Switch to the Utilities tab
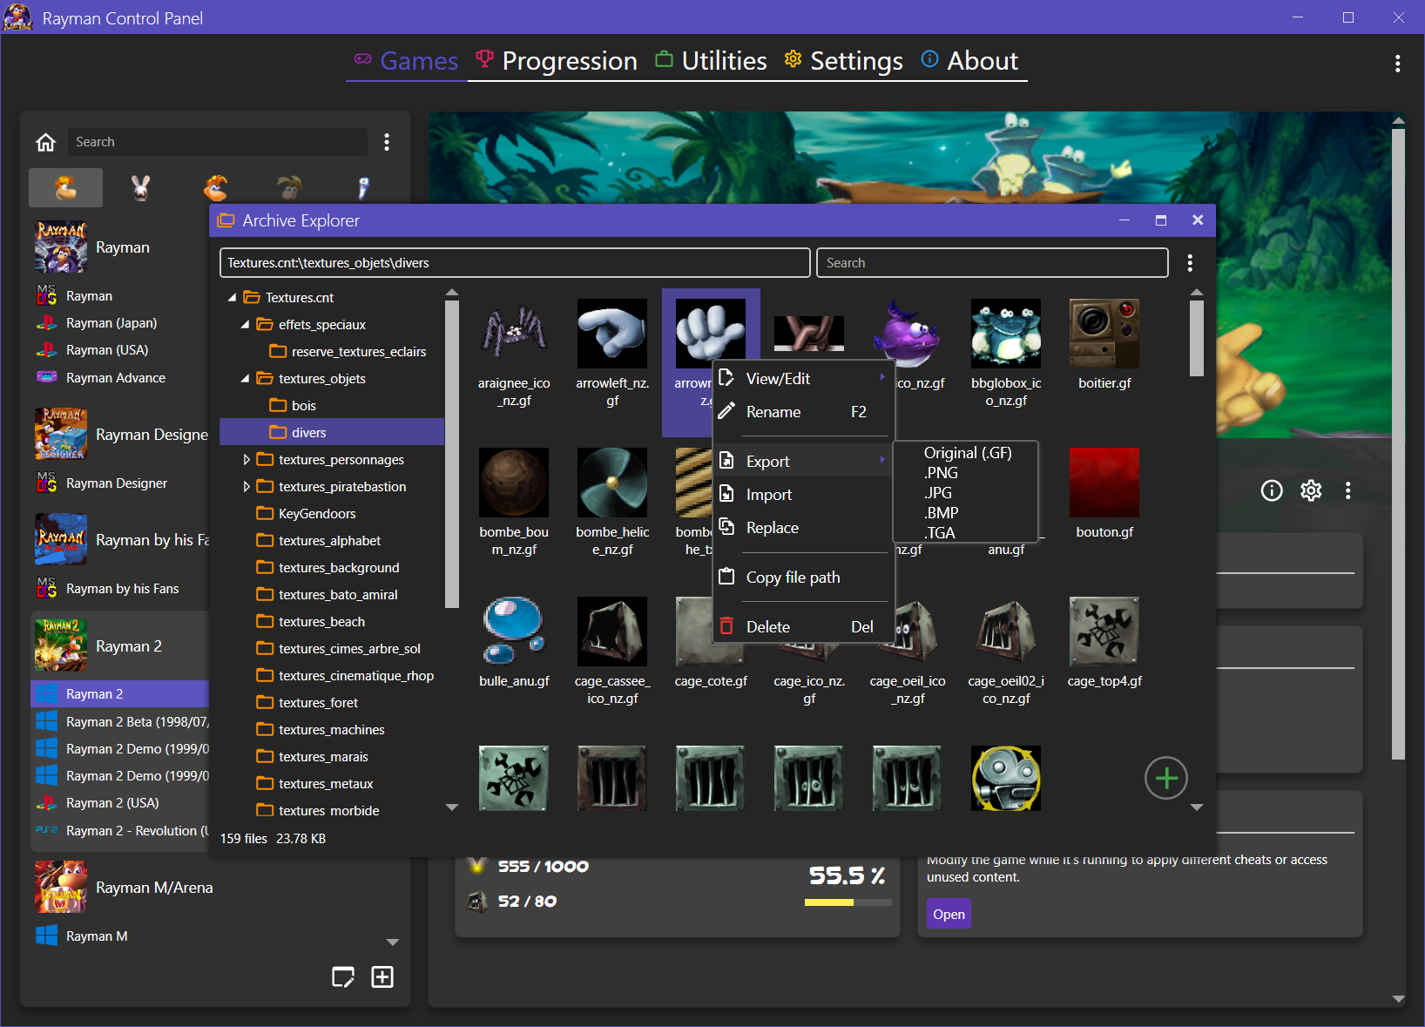1425x1027 pixels. coord(711,61)
